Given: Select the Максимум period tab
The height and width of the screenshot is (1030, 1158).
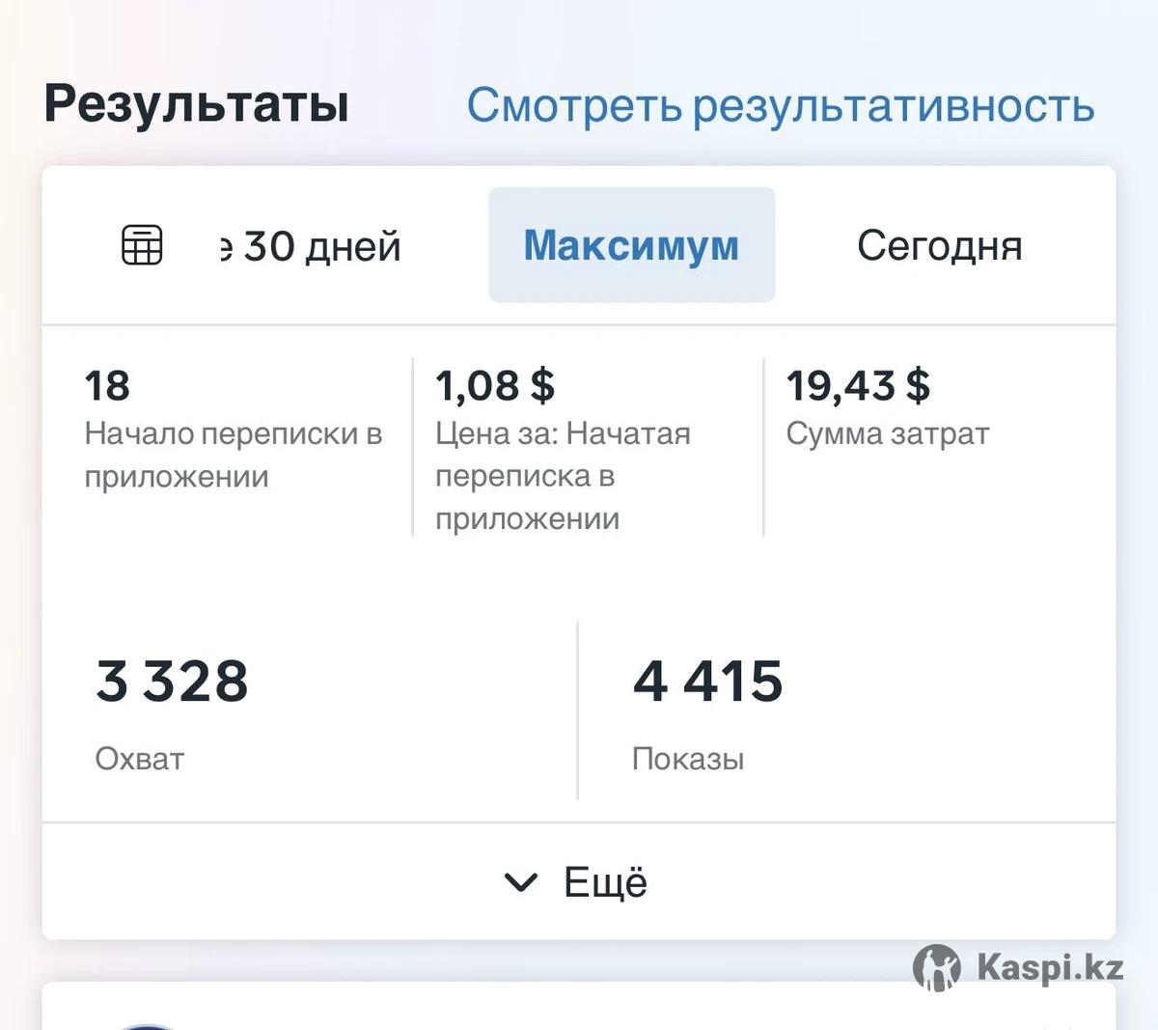Looking at the screenshot, I should click(x=631, y=245).
